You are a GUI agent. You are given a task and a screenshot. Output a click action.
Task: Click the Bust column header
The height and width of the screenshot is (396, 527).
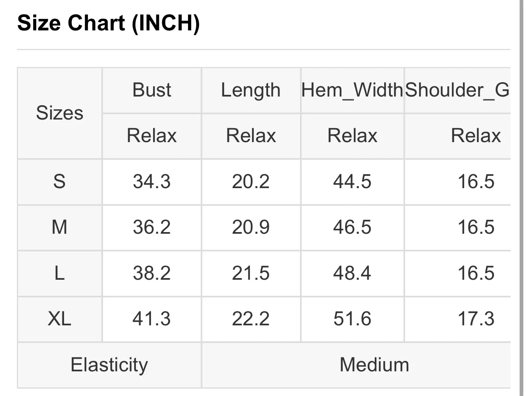pyautogui.click(x=151, y=90)
